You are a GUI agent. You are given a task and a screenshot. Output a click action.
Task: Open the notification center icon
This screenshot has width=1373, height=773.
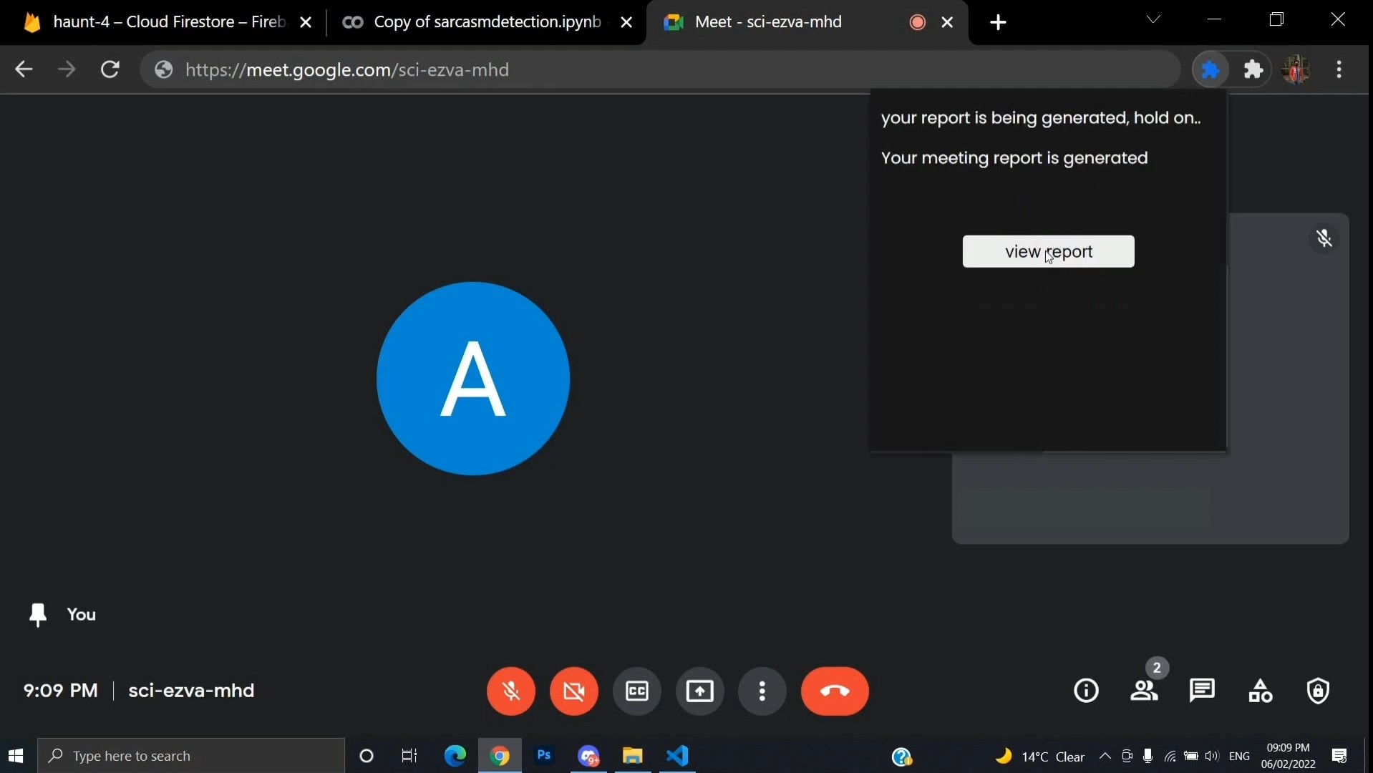pos(1339,756)
